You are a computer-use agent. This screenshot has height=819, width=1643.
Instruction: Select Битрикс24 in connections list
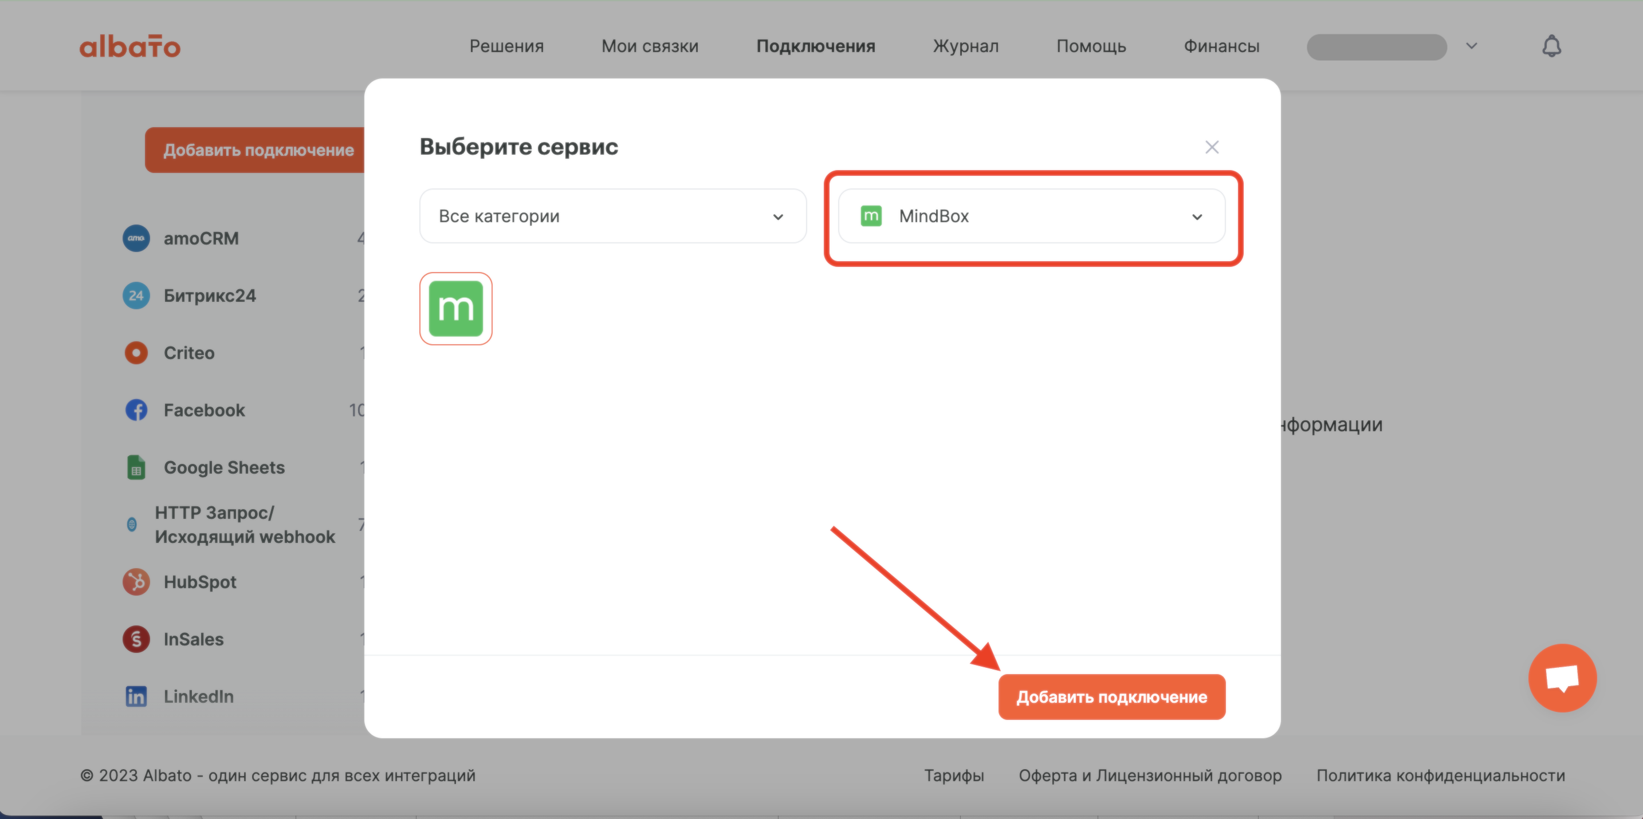pyautogui.click(x=210, y=296)
